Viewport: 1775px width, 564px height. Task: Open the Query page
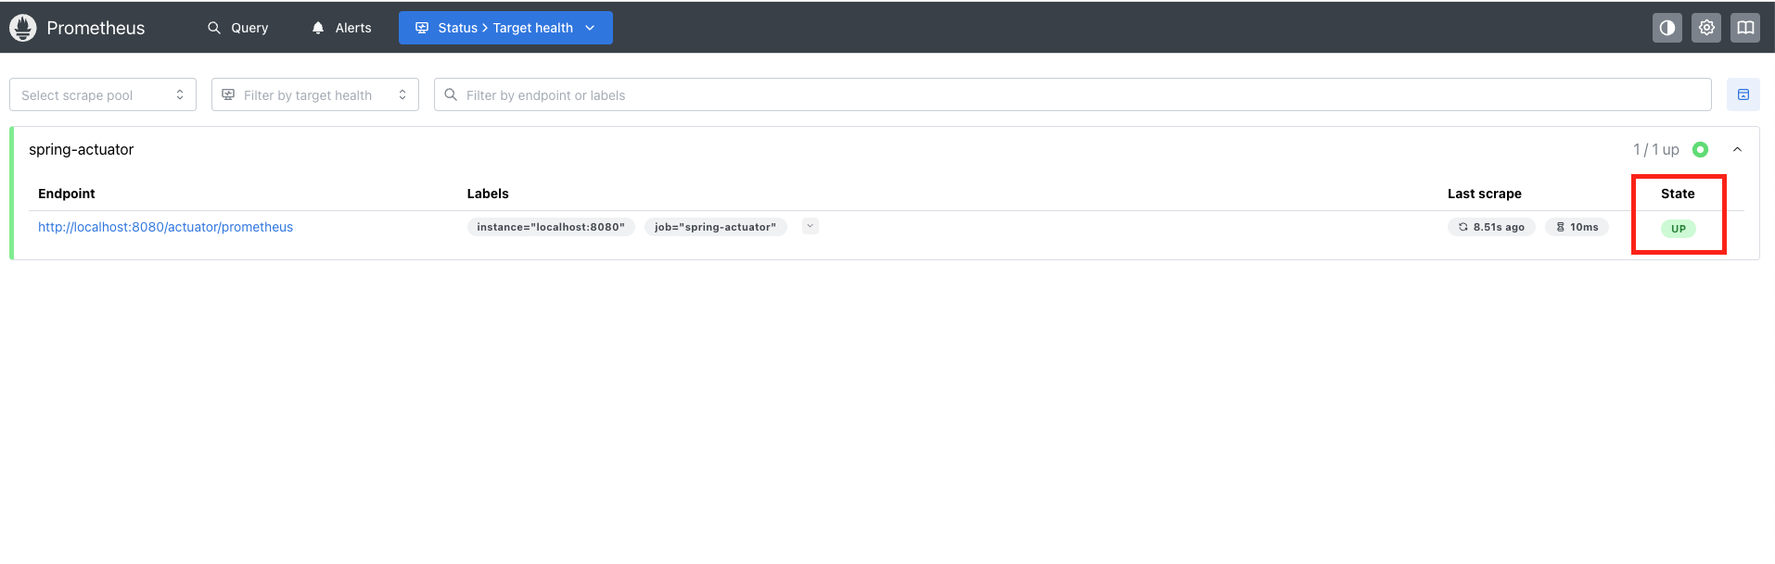pos(237,28)
